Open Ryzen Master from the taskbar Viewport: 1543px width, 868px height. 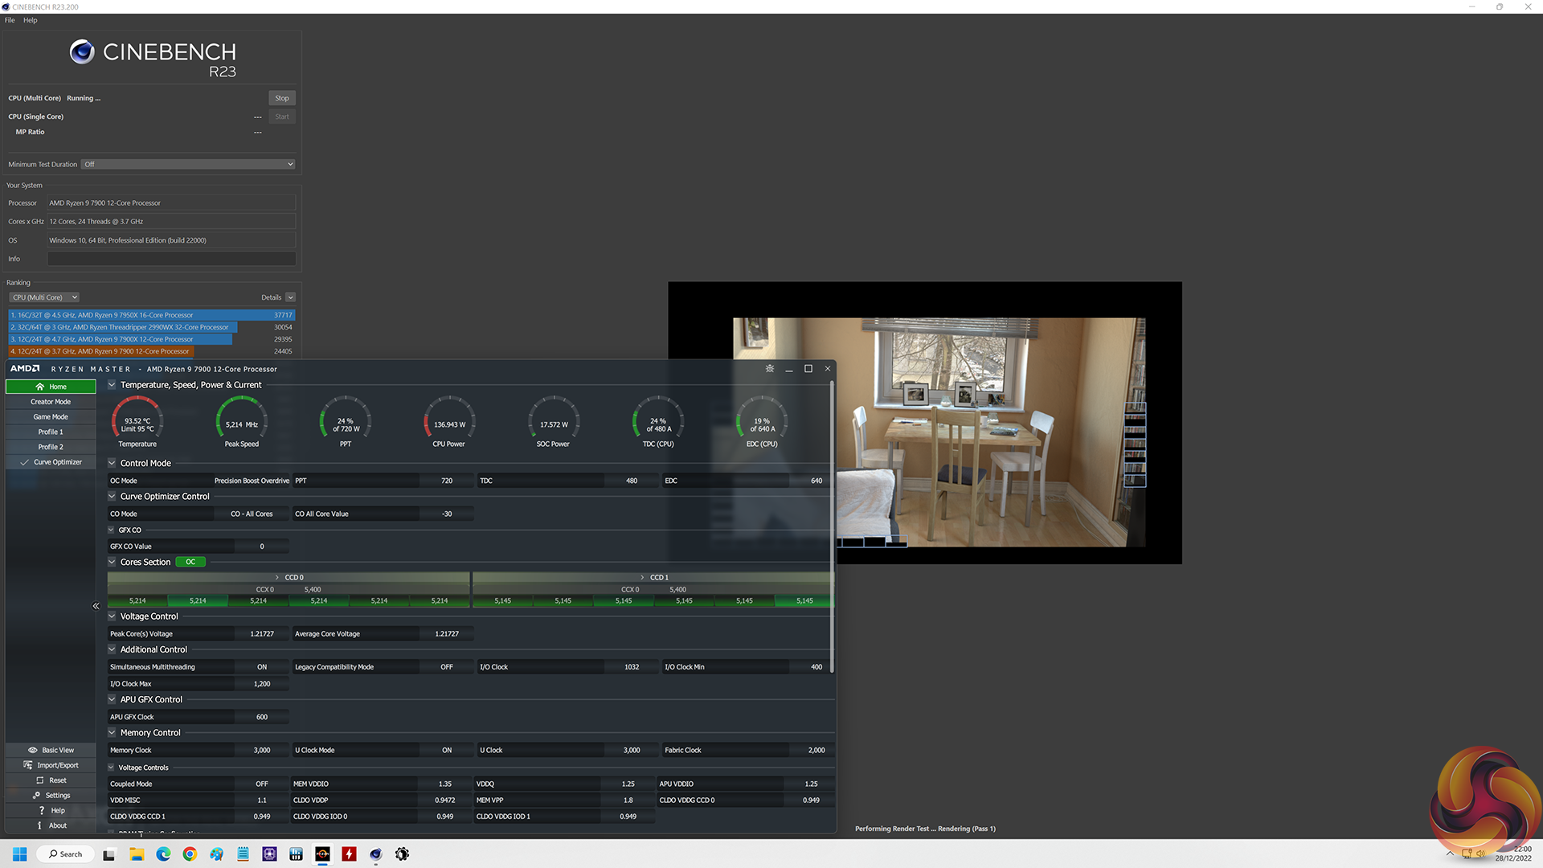click(322, 854)
